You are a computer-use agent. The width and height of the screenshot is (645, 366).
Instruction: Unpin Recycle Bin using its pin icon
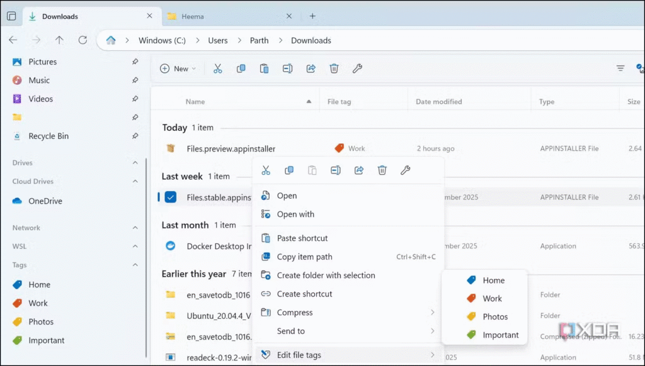(x=135, y=136)
